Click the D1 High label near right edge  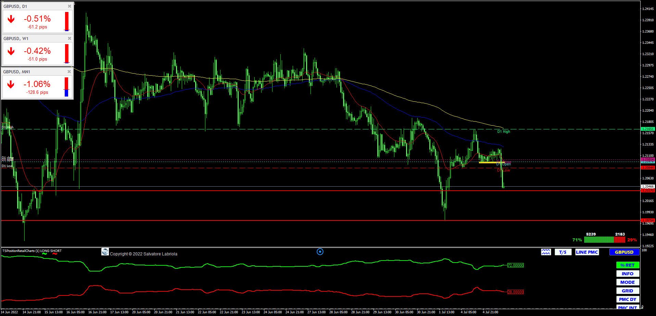coord(504,131)
